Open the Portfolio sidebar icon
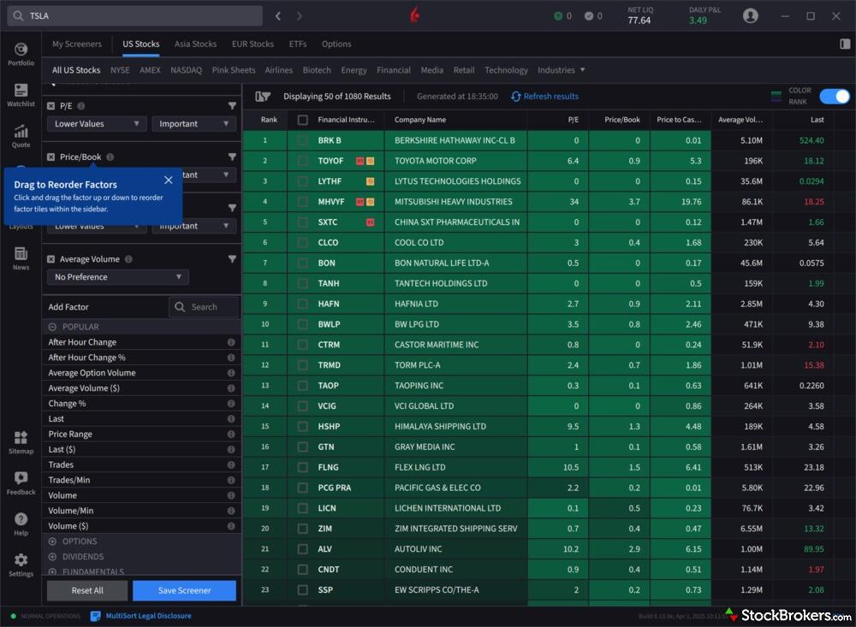856x627 pixels. click(x=21, y=50)
